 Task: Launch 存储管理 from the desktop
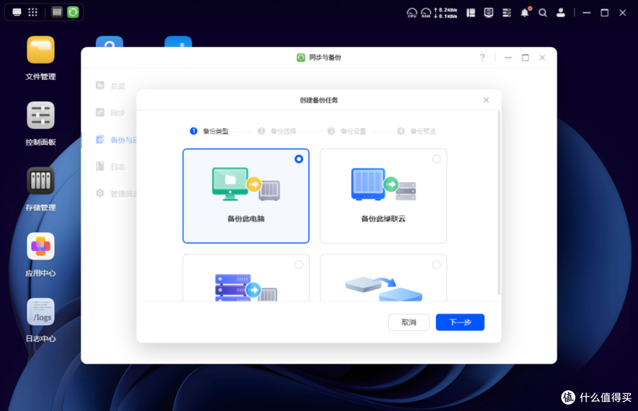41,181
